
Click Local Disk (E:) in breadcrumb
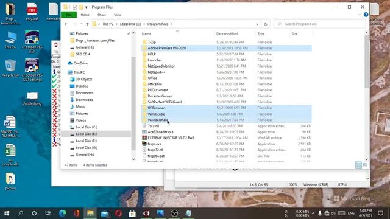tap(130, 24)
